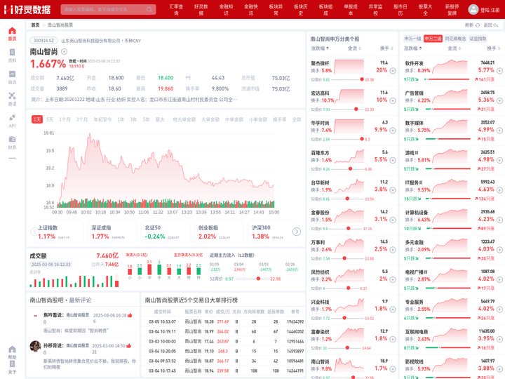Add 百隆东方 with its plus icon
The height and width of the screenshot is (379, 505).
tap(393, 160)
